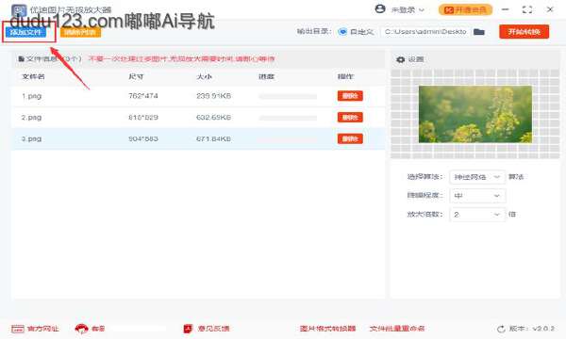The height and width of the screenshot is (339, 566).
Task: Delete the 2.png file row
Action: [x=350, y=118]
